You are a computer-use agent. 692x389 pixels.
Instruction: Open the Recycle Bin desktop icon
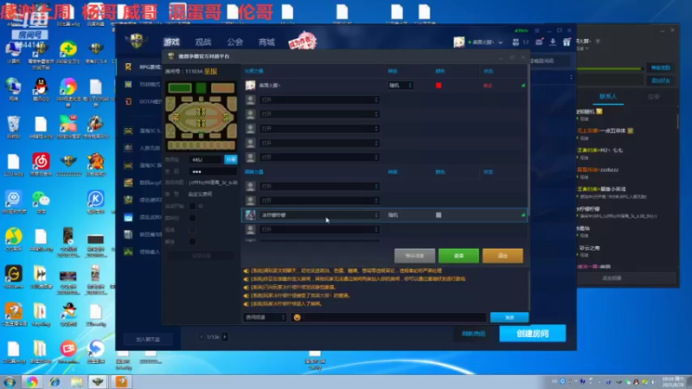[x=13, y=124]
